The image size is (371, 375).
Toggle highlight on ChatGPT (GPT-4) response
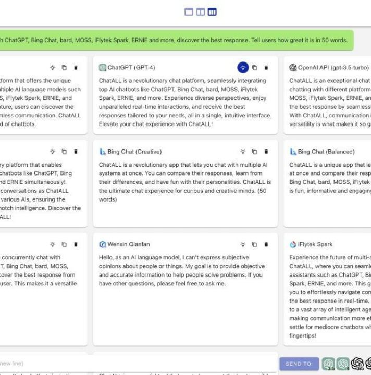click(243, 68)
